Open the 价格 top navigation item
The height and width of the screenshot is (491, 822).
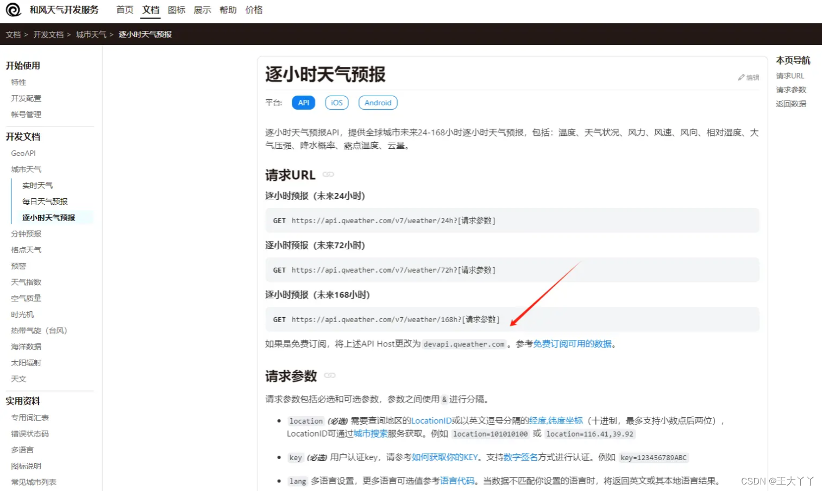click(x=254, y=10)
